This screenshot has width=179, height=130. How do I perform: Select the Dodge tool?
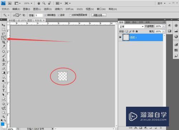point(3,81)
